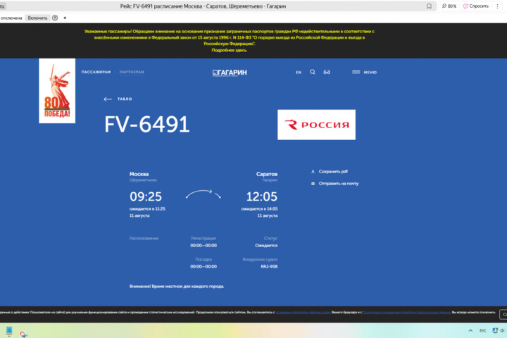Dismiss the info bar with the x
The image size is (507, 338).
(x=65, y=18)
